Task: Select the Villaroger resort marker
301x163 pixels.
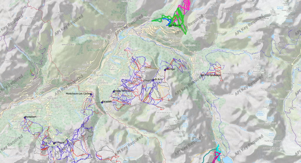Action: click(165, 70)
